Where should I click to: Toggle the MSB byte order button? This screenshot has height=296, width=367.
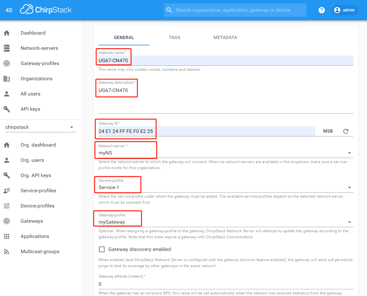coord(328,131)
